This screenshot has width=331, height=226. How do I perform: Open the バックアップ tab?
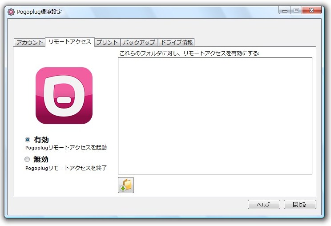point(139,42)
